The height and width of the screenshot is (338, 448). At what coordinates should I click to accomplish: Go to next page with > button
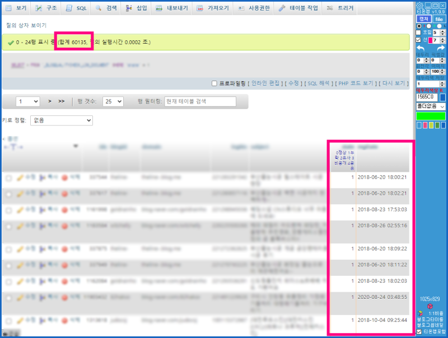click(x=50, y=101)
